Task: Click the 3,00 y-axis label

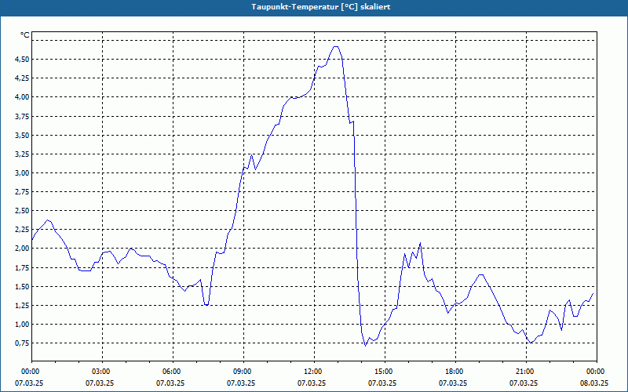Action: click(x=22, y=172)
